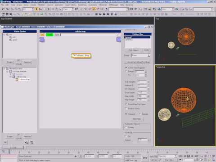Click the 0/100 time slider handle
Image resolution: width=216 pixels, height=162 pixels.
pyautogui.click(x=13, y=148)
